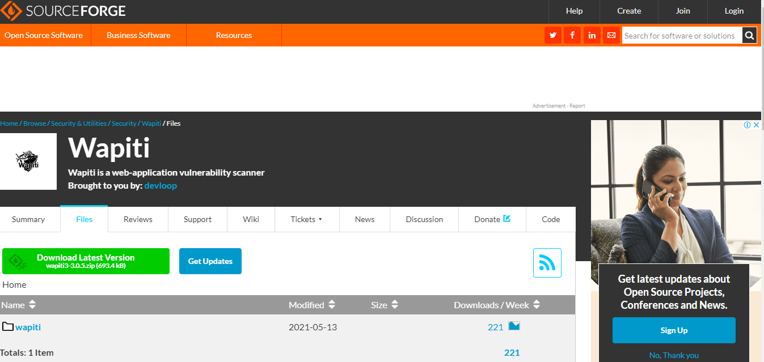Open the RSS feed icon
Viewport: 764px width, 362px height.
[x=547, y=263]
